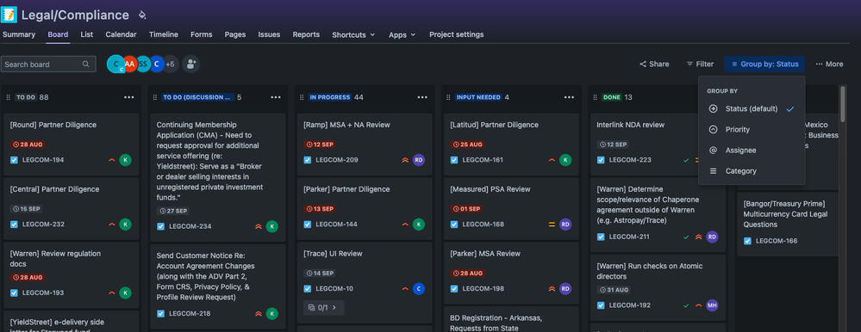Viewport: 861px width, 332px height.
Task: Click the priority arrows icon on LEGCOM-234
Action: (258, 226)
